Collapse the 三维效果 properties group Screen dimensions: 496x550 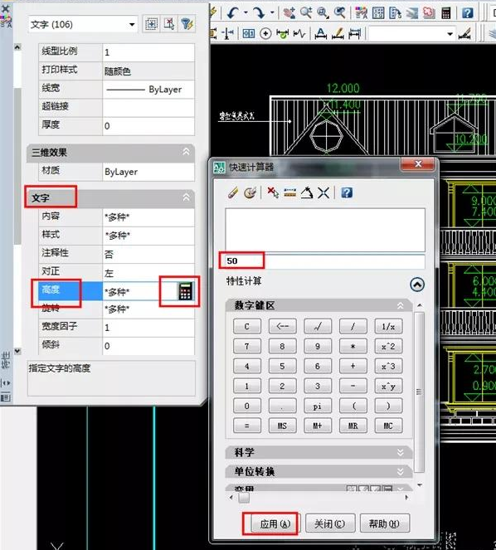[x=186, y=152]
